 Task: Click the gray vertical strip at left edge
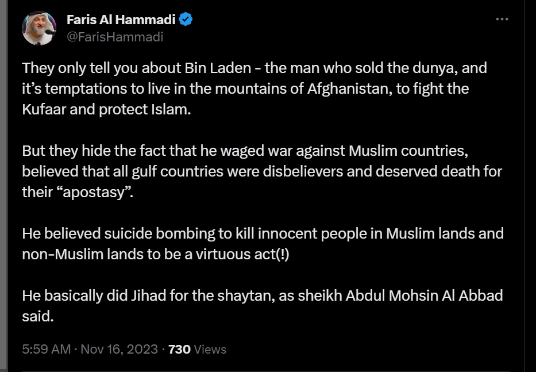point(3,186)
